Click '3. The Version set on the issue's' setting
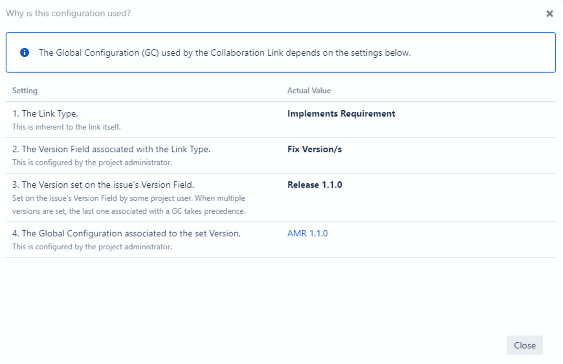This screenshot has height=364, width=563. pyautogui.click(x=103, y=185)
